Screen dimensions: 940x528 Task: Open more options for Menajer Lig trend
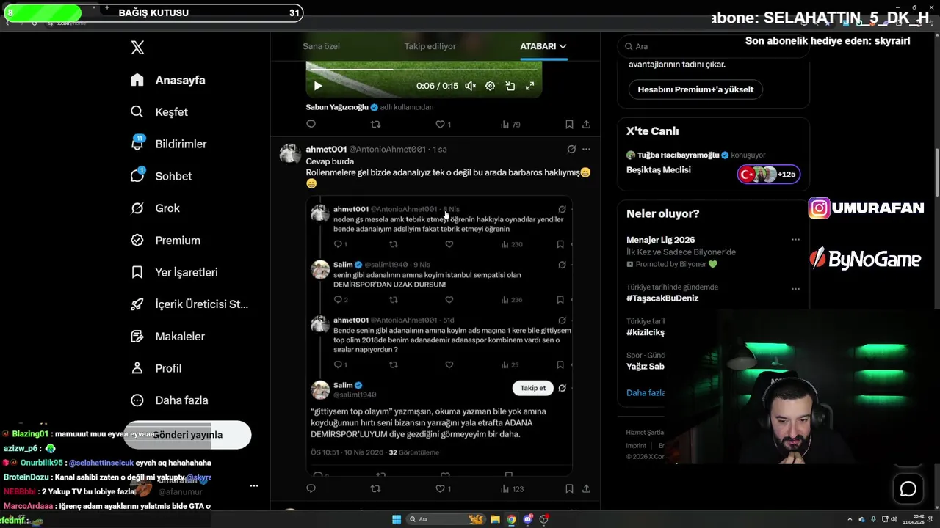(795, 240)
